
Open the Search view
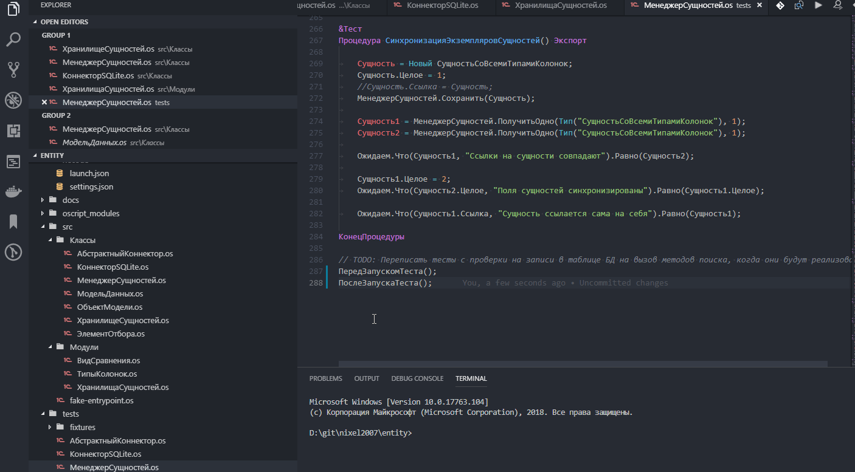[x=13, y=39]
